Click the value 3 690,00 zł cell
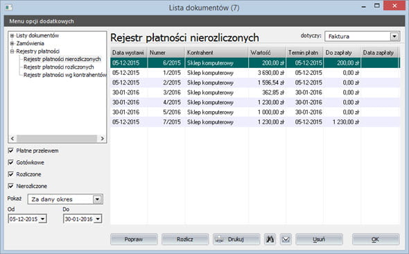 pos(267,73)
